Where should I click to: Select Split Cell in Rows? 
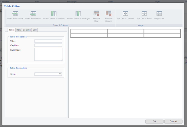[144, 14]
